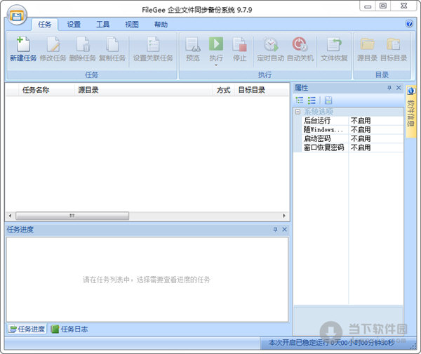Image resolution: width=421 pixels, height=354 pixels.
Task: Click the scrollbar left arrow
Action: tap(11, 216)
